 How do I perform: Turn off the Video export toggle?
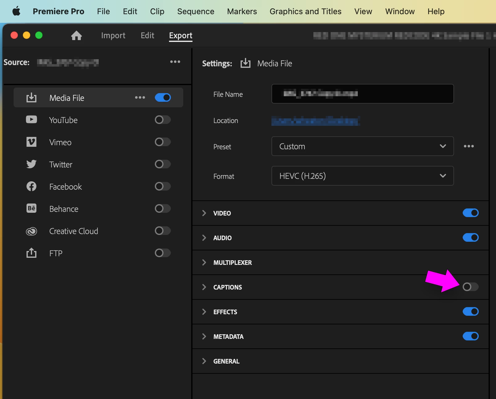pos(471,213)
